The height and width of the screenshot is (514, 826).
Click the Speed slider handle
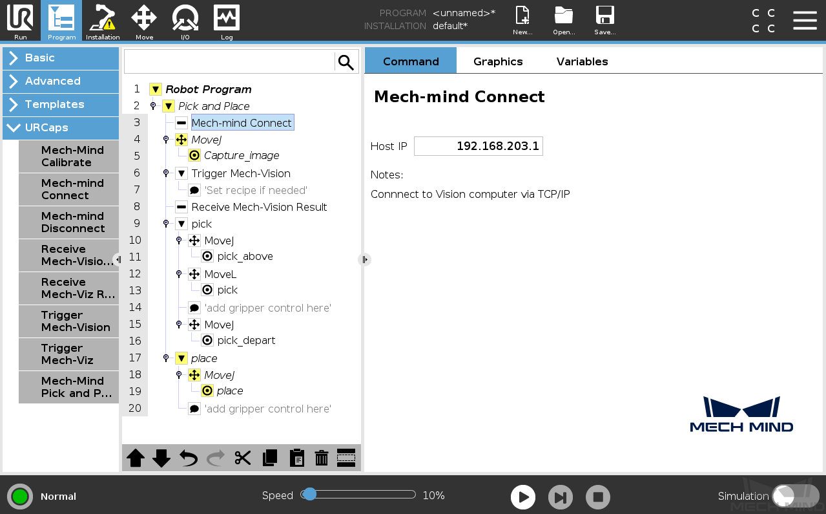pyautogui.click(x=309, y=494)
